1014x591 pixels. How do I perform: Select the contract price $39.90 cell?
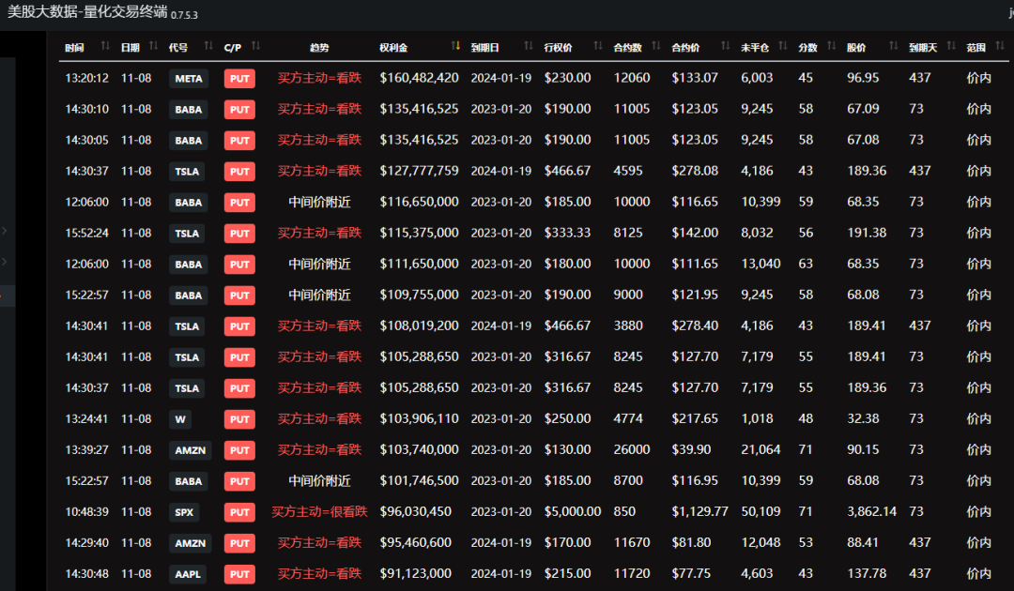(691, 450)
